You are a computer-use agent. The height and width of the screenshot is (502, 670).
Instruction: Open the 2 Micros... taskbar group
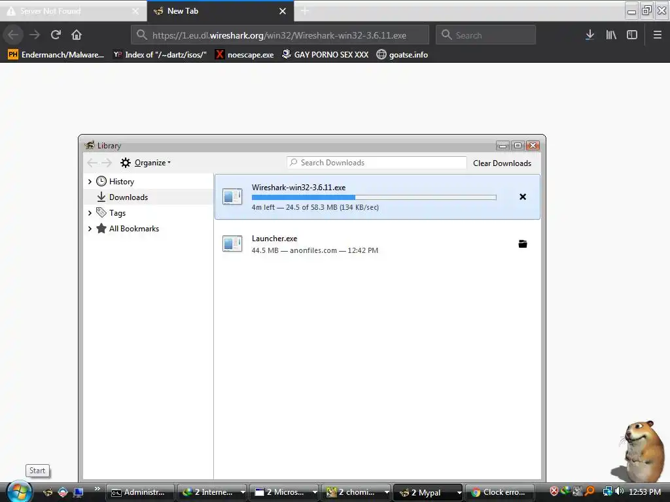pyautogui.click(x=284, y=492)
